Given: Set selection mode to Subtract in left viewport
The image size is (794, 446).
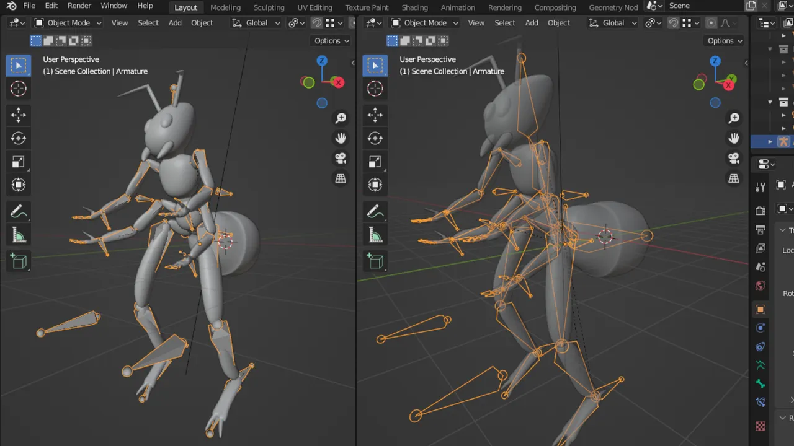Looking at the screenshot, I should point(61,41).
